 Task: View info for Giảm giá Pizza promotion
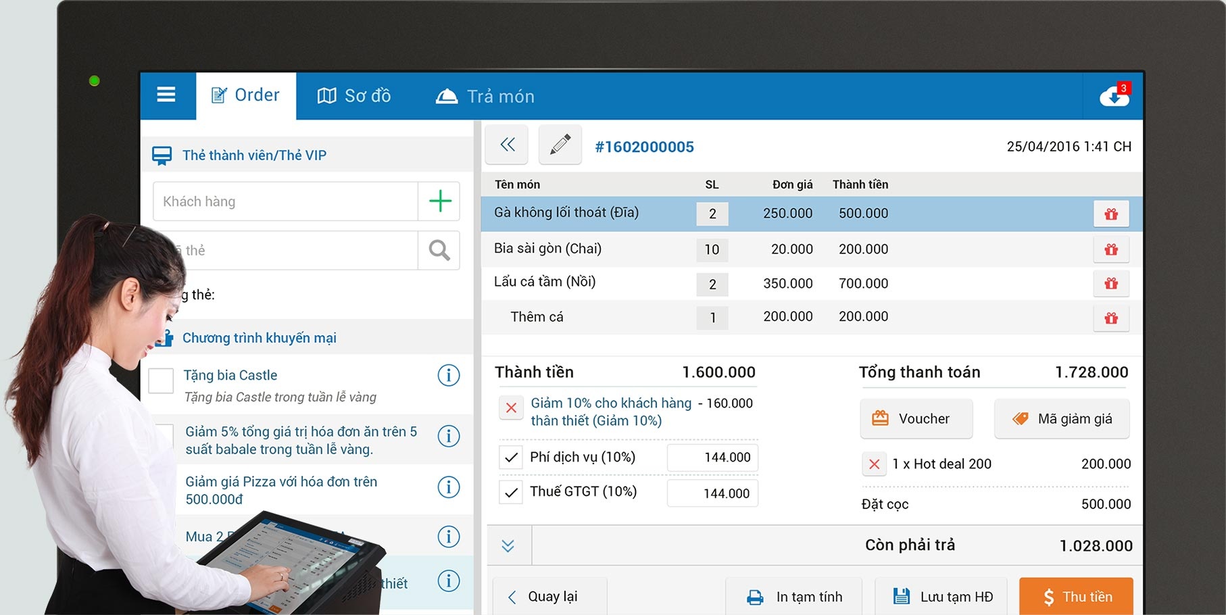click(448, 487)
